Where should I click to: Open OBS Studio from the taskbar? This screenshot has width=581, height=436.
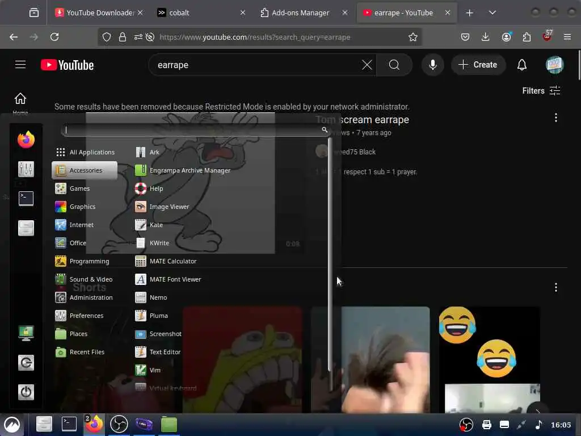pos(119,424)
